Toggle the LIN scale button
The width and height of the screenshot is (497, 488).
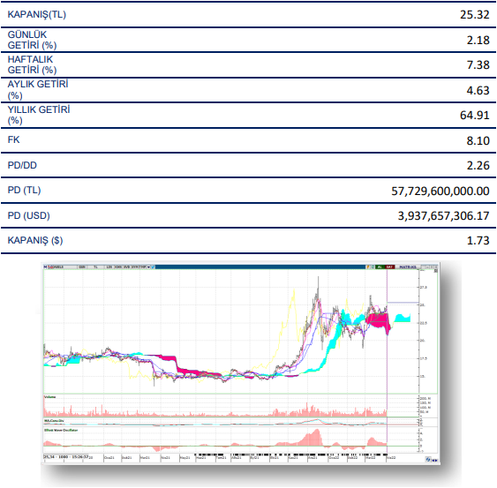point(109,267)
